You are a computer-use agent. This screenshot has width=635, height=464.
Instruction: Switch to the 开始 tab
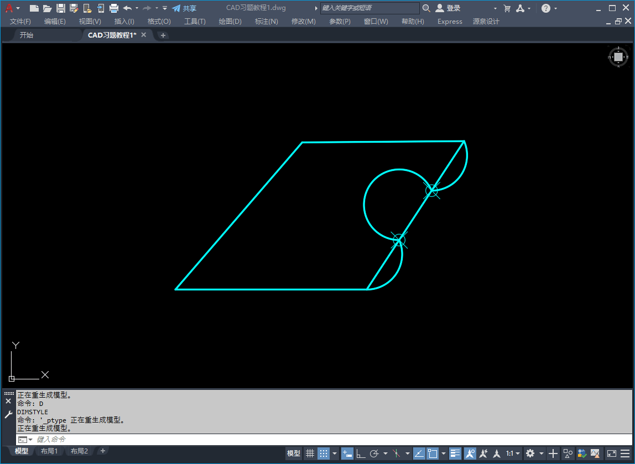(27, 35)
